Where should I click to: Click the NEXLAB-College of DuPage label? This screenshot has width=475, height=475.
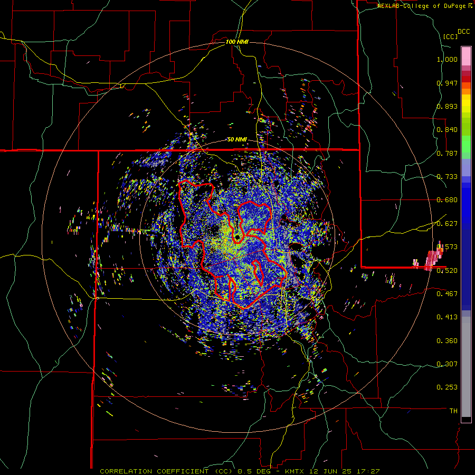(x=421, y=6)
